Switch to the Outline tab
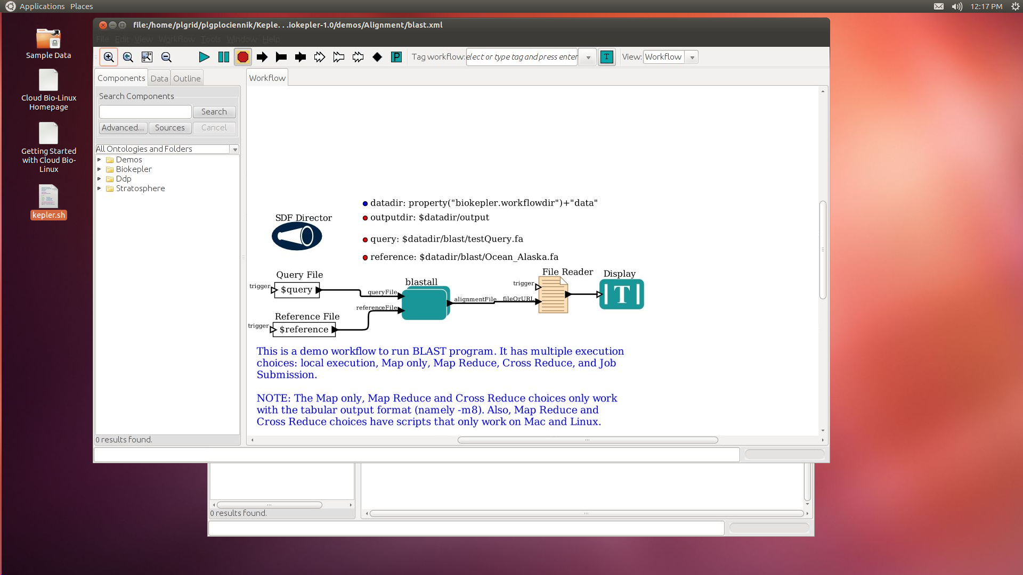The image size is (1023, 575). coord(186,78)
